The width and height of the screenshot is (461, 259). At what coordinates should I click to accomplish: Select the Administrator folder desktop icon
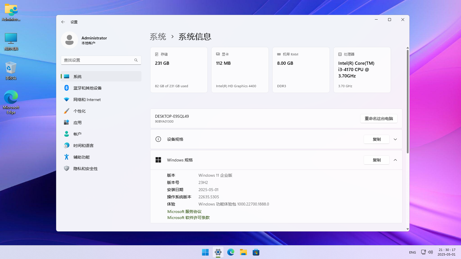(x=11, y=12)
